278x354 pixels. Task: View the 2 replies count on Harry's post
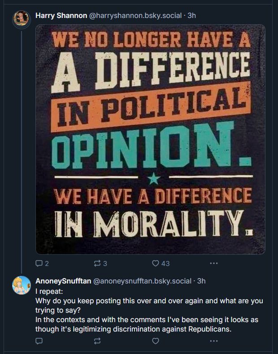[x=47, y=263]
